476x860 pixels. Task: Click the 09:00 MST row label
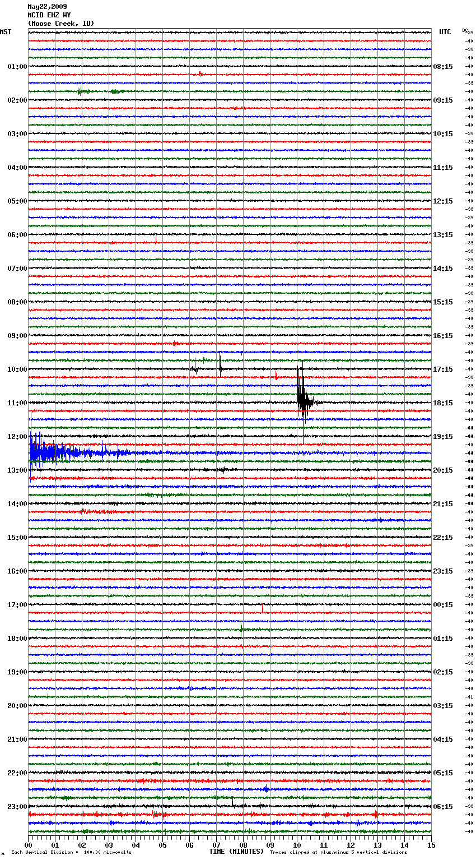(17, 336)
